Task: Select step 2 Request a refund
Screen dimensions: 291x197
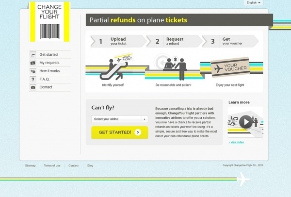Action: (x=173, y=41)
